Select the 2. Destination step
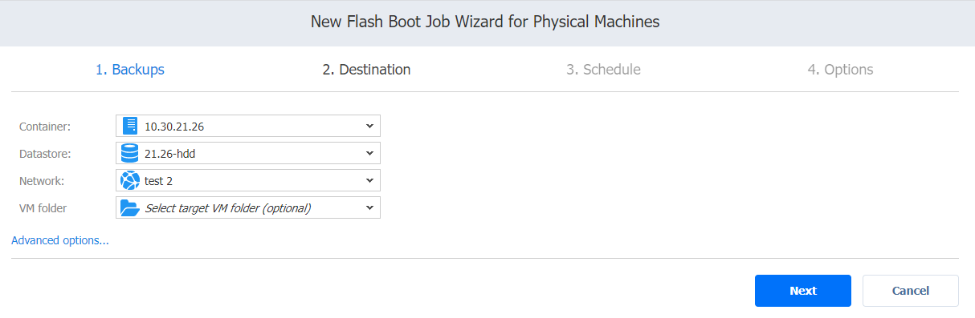 click(366, 70)
